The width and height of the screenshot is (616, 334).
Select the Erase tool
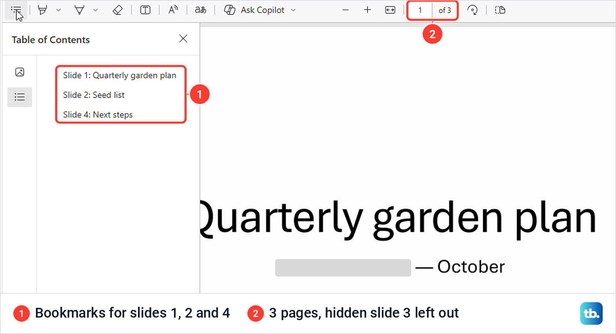(118, 10)
